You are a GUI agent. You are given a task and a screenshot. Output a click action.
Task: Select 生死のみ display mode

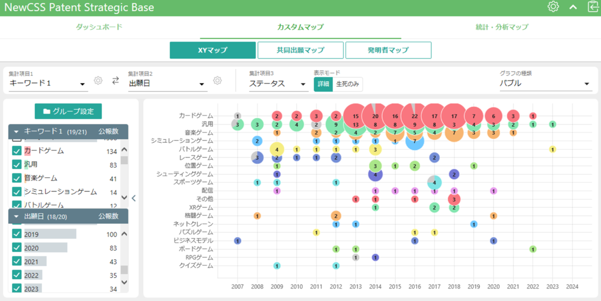click(x=348, y=84)
